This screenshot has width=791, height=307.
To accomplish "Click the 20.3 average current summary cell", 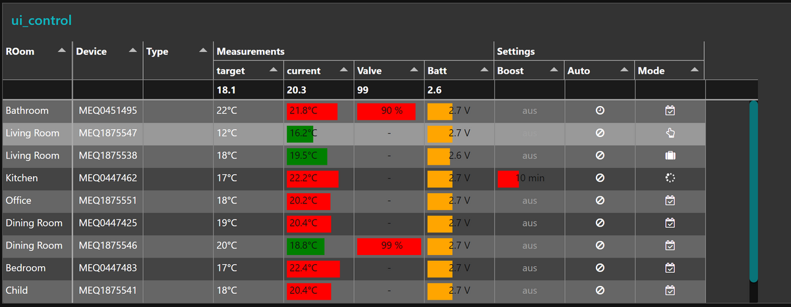I will (x=319, y=90).
